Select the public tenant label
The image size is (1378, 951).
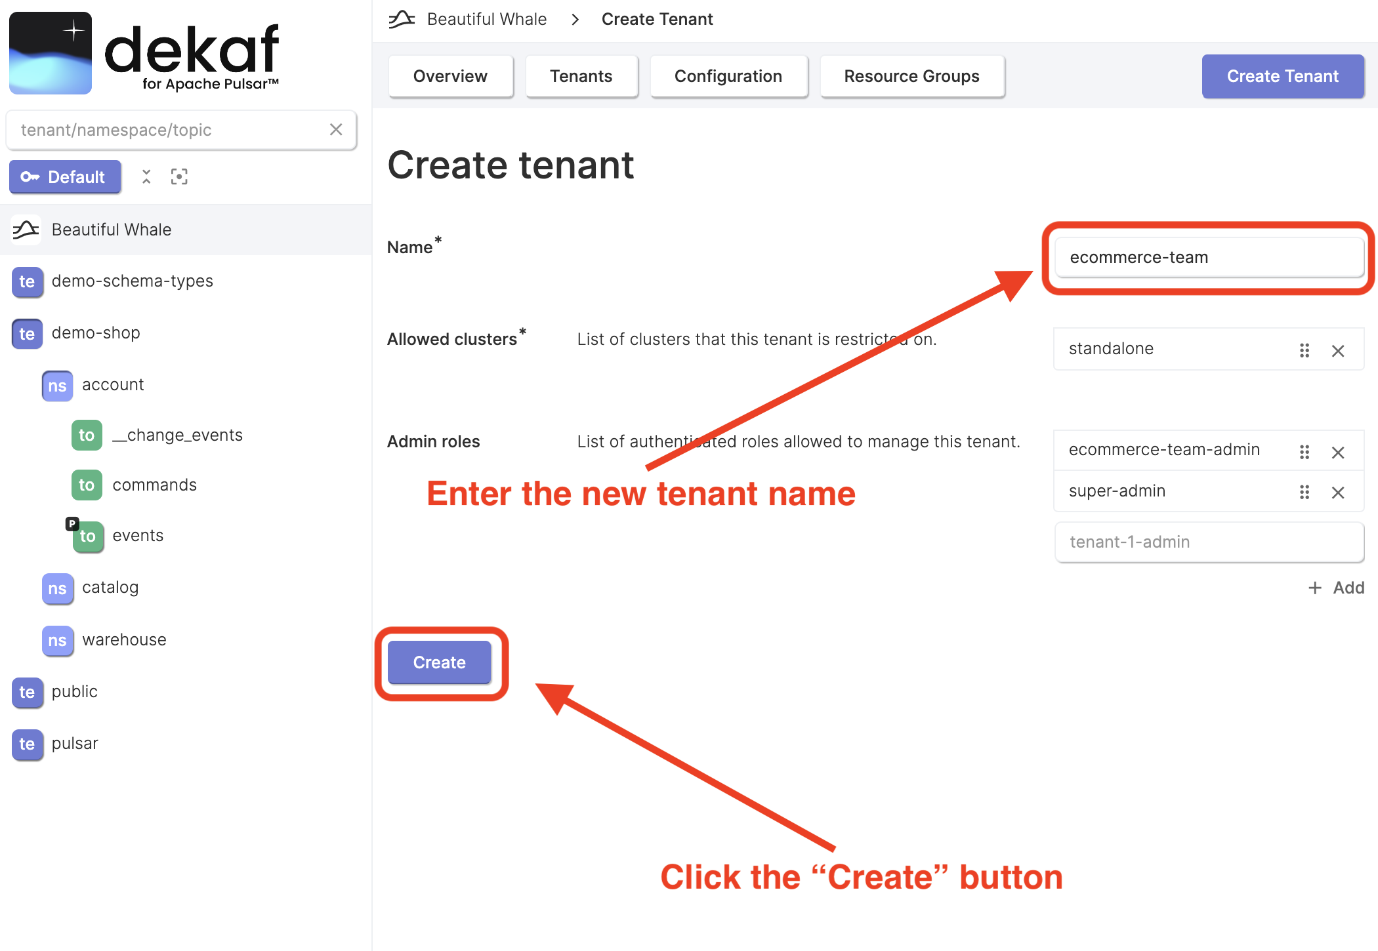click(x=75, y=692)
